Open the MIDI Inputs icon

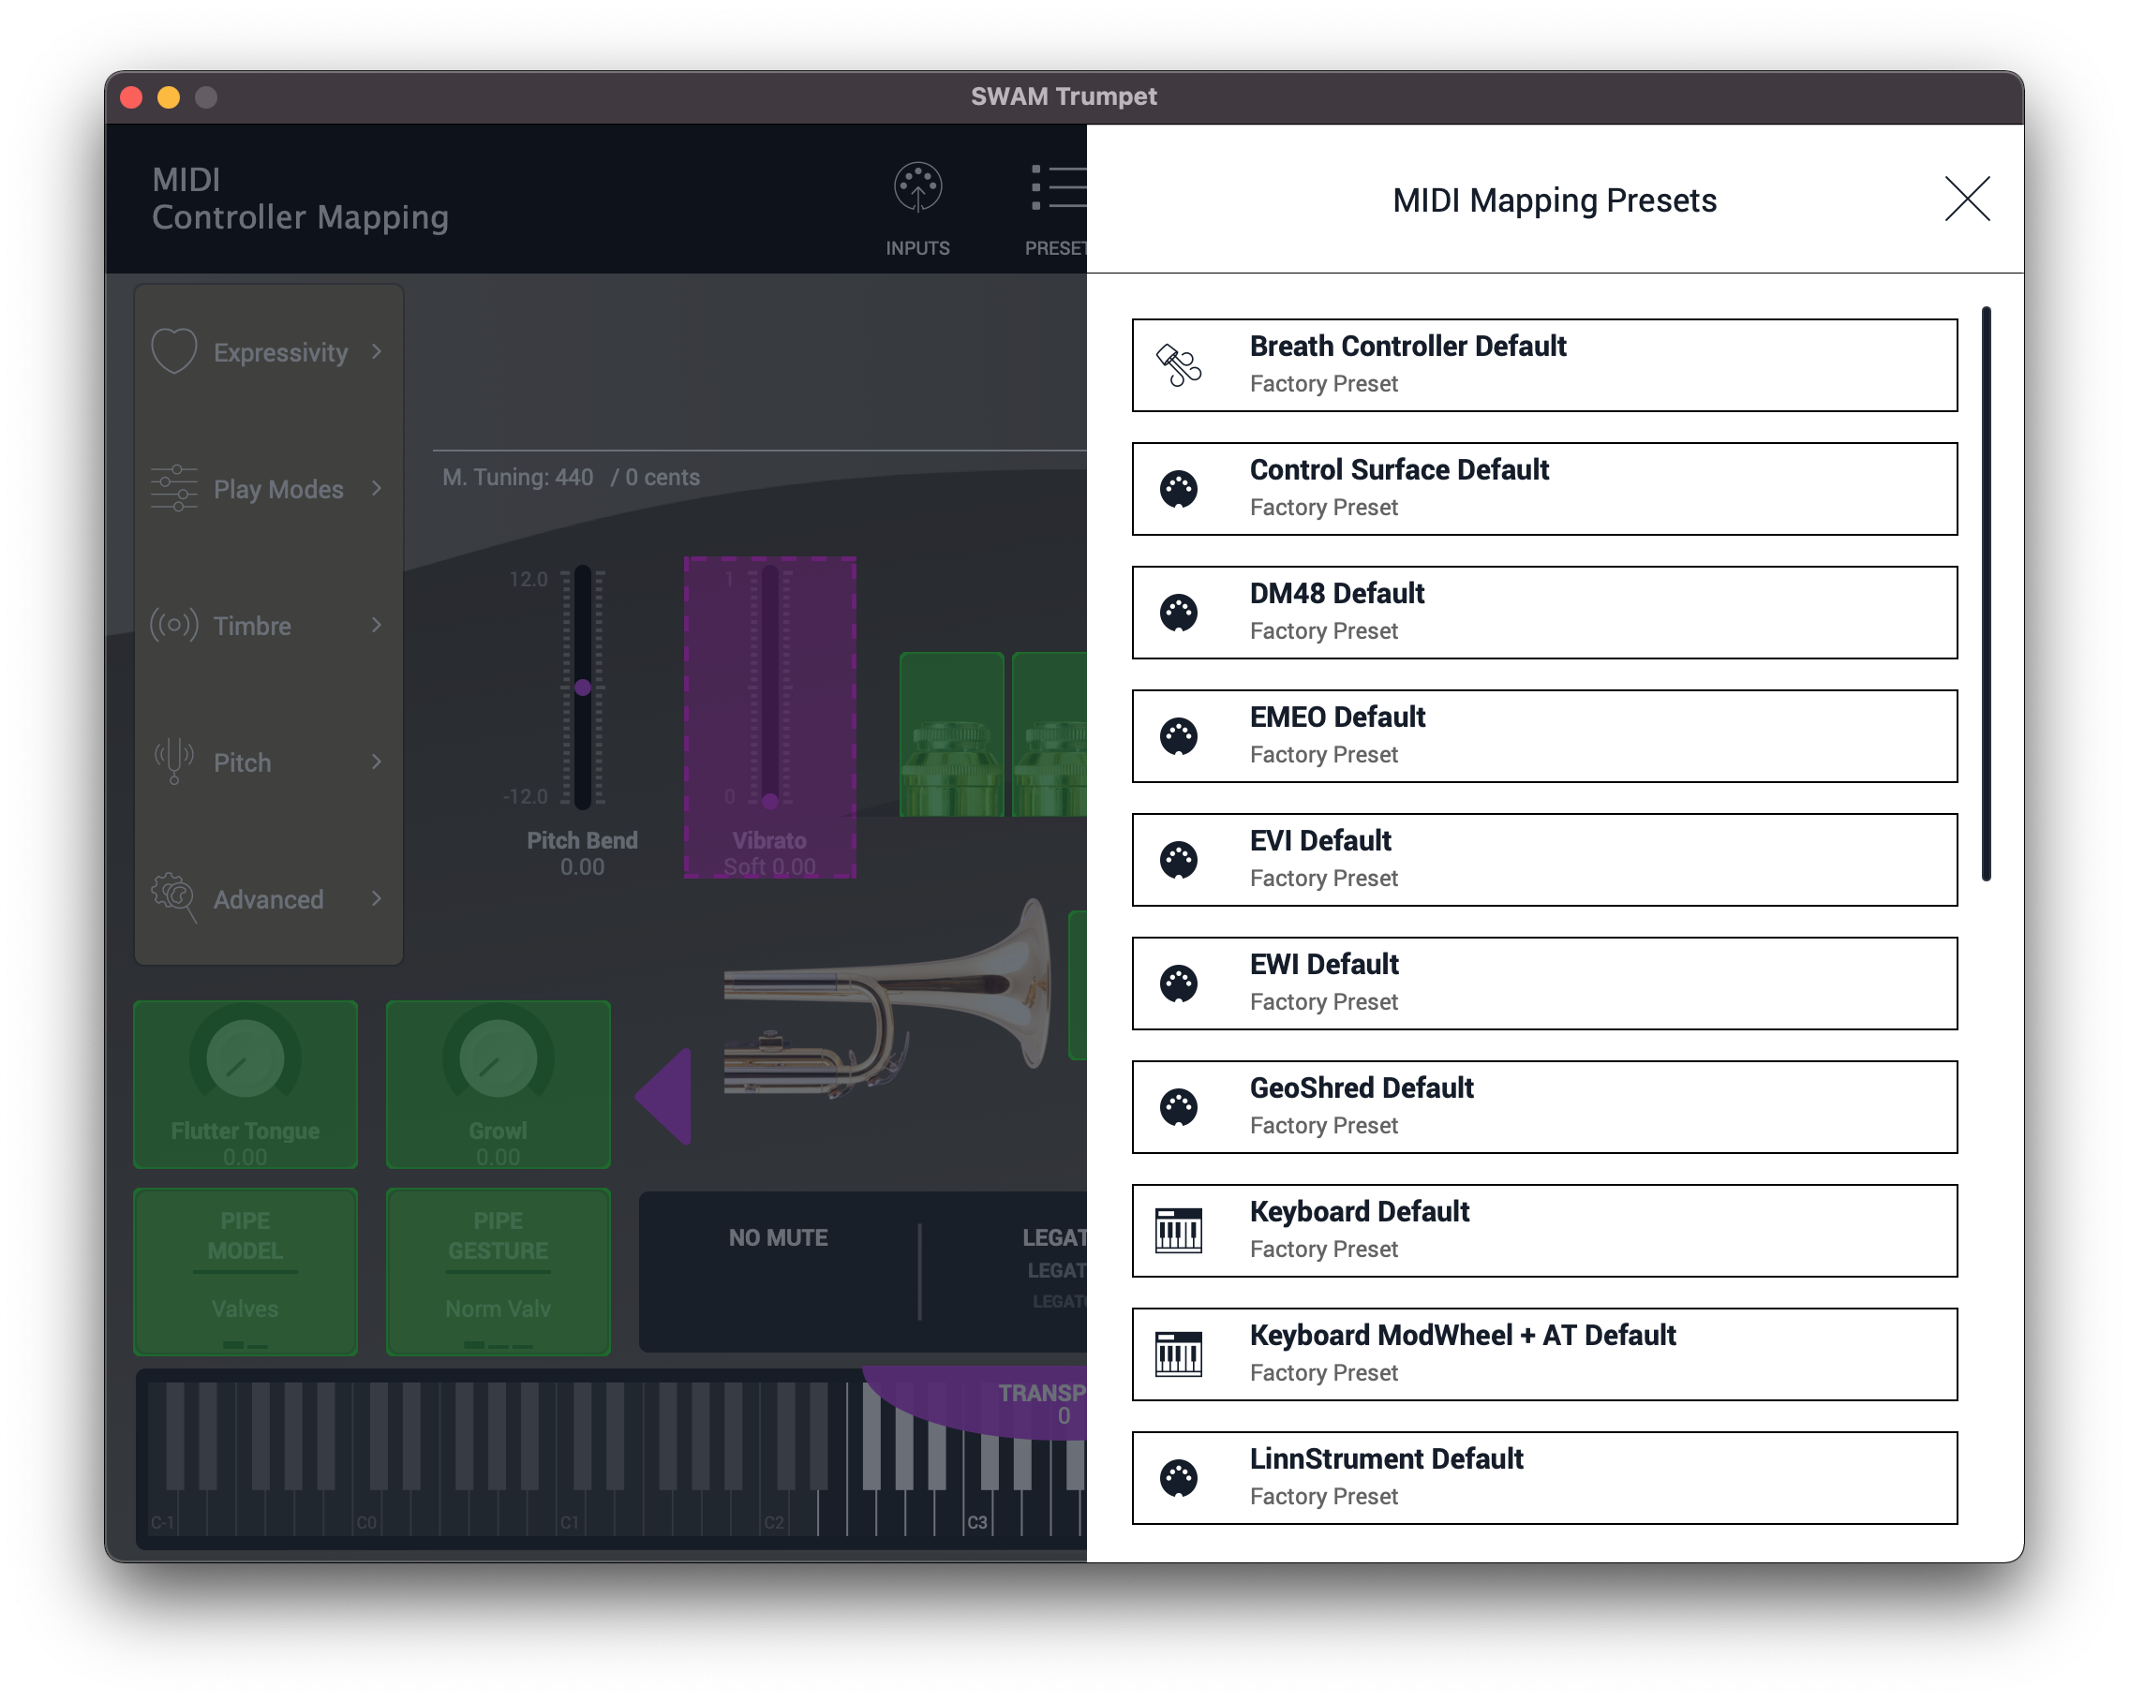917,187
